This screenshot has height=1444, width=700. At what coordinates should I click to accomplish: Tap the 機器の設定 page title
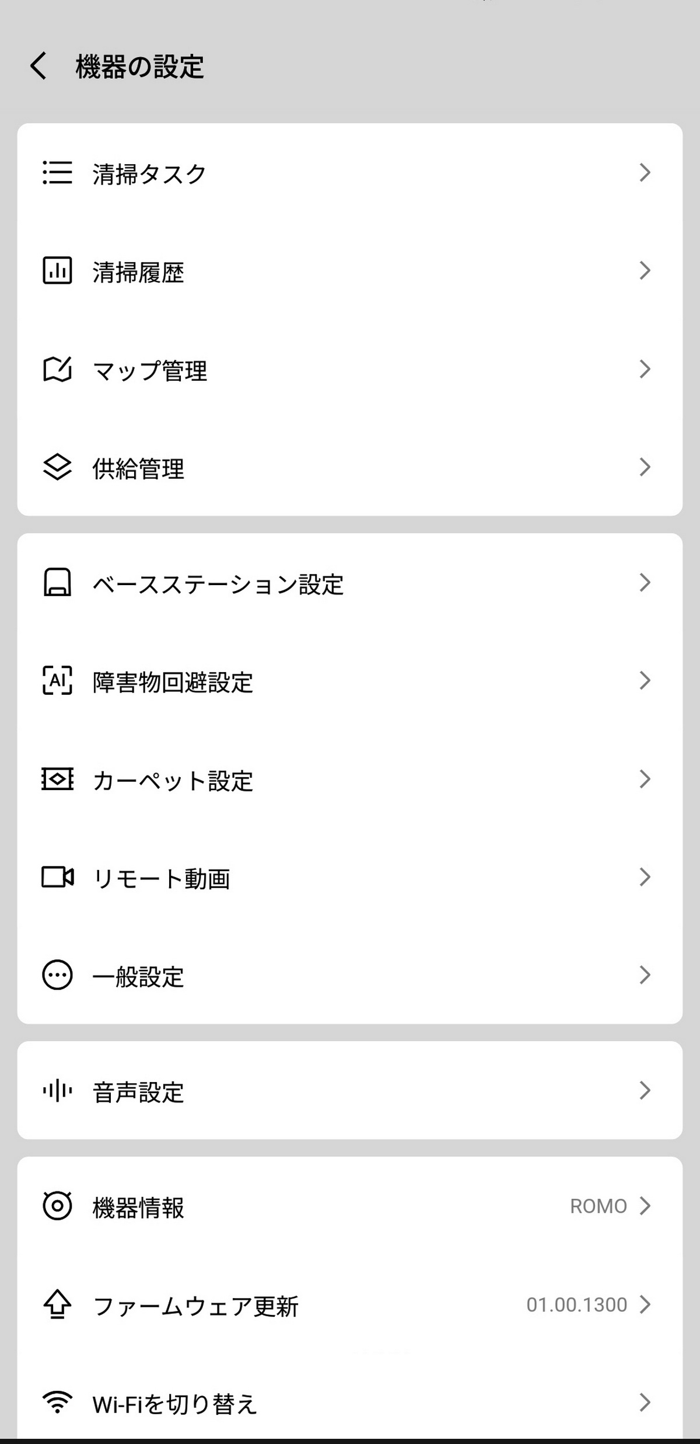point(139,67)
